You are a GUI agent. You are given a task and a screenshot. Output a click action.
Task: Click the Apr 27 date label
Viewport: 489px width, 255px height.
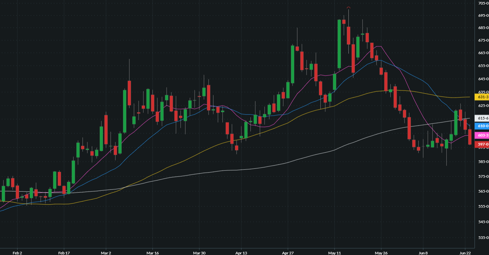(288, 253)
